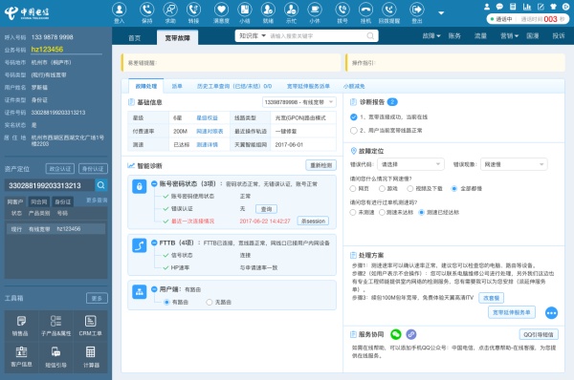
Task: Open the 子产品&属性 toolbox tool
Action: click(56, 326)
